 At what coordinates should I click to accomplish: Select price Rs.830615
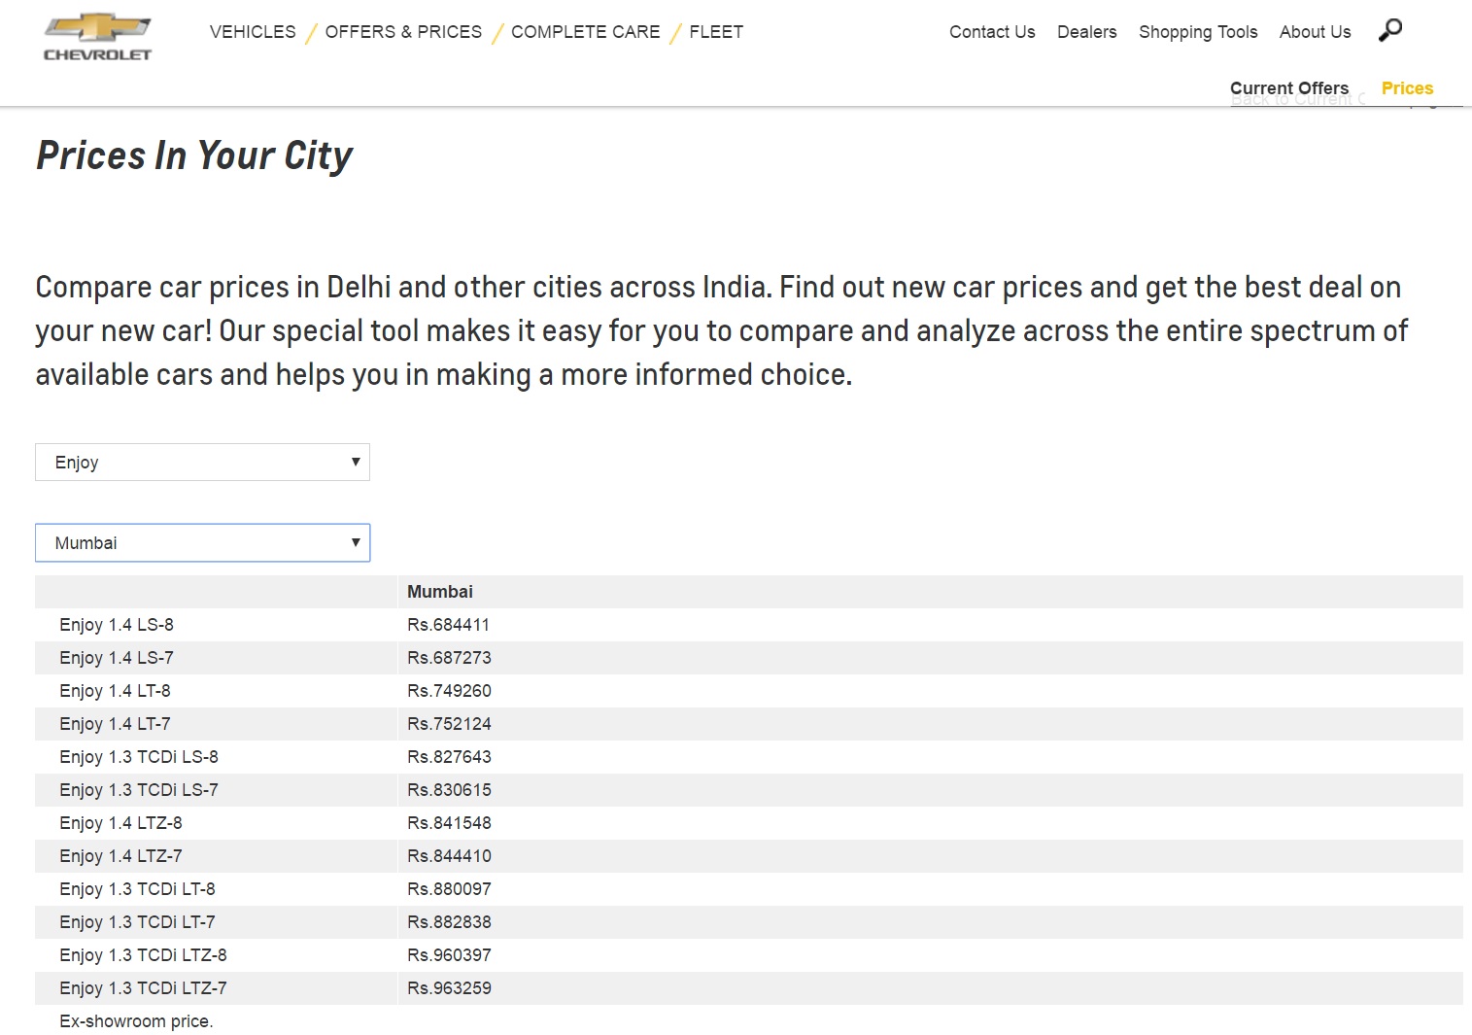point(449,790)
